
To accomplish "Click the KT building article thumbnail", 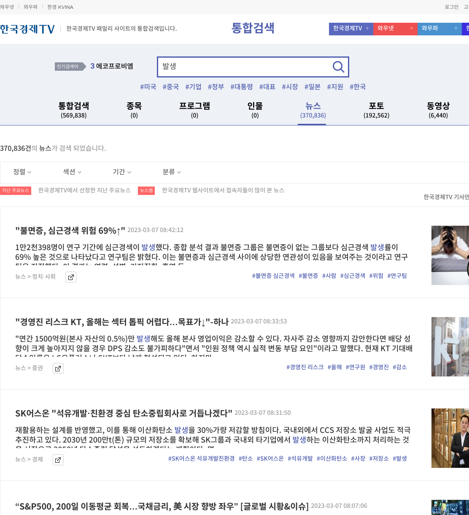I will (450, 347).
